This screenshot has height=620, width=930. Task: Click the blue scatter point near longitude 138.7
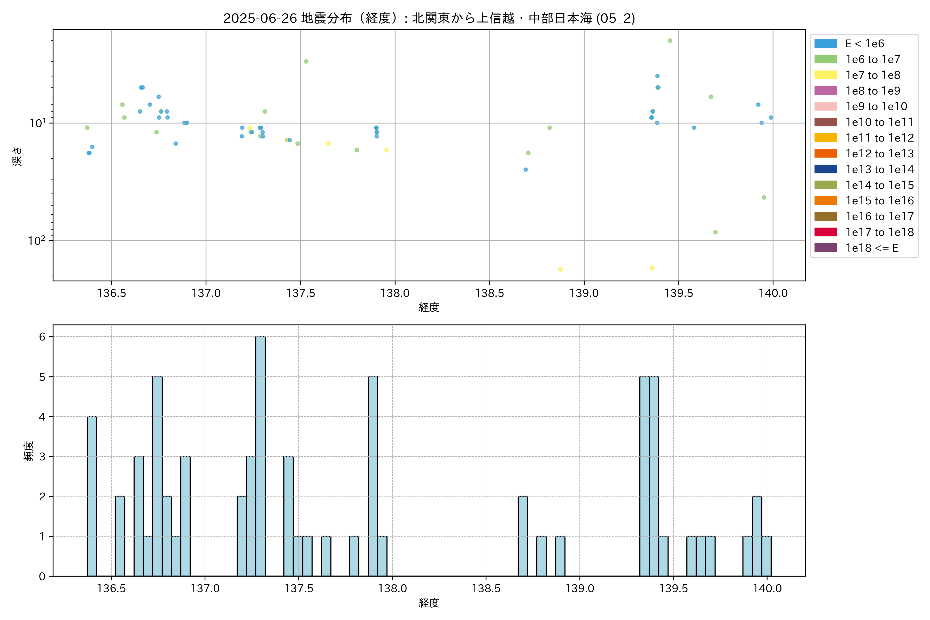coord(525,170)
